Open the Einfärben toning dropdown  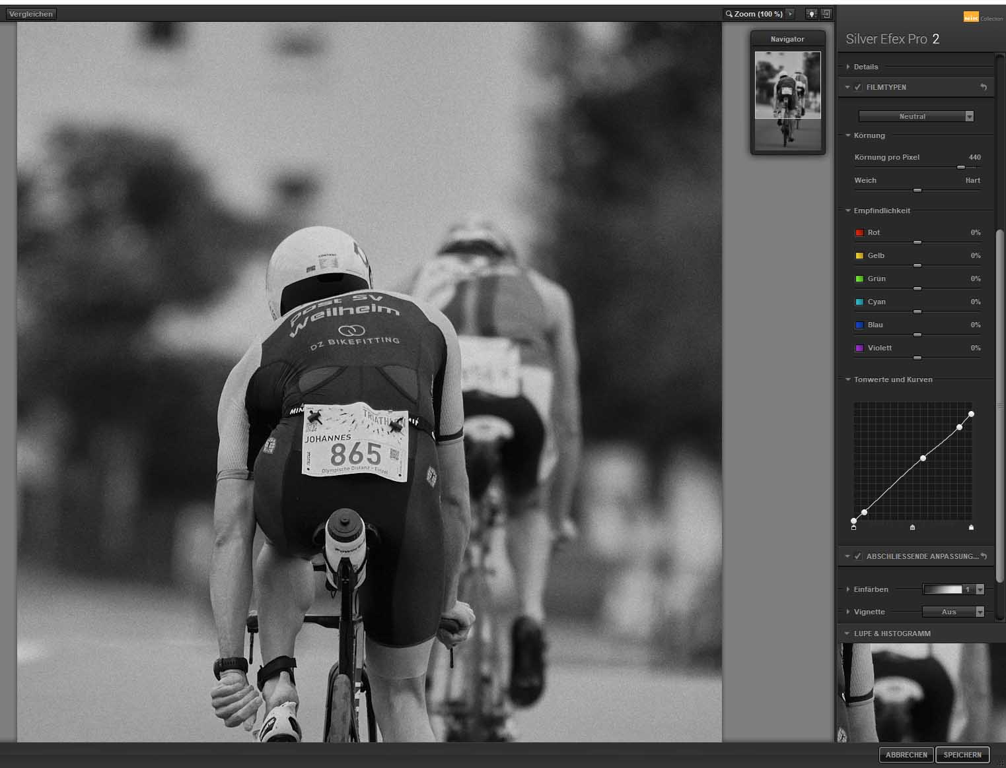[x=980, y=589]
